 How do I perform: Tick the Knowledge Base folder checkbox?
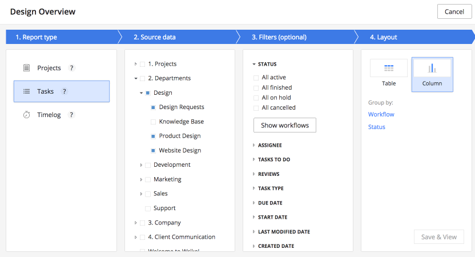153,122
